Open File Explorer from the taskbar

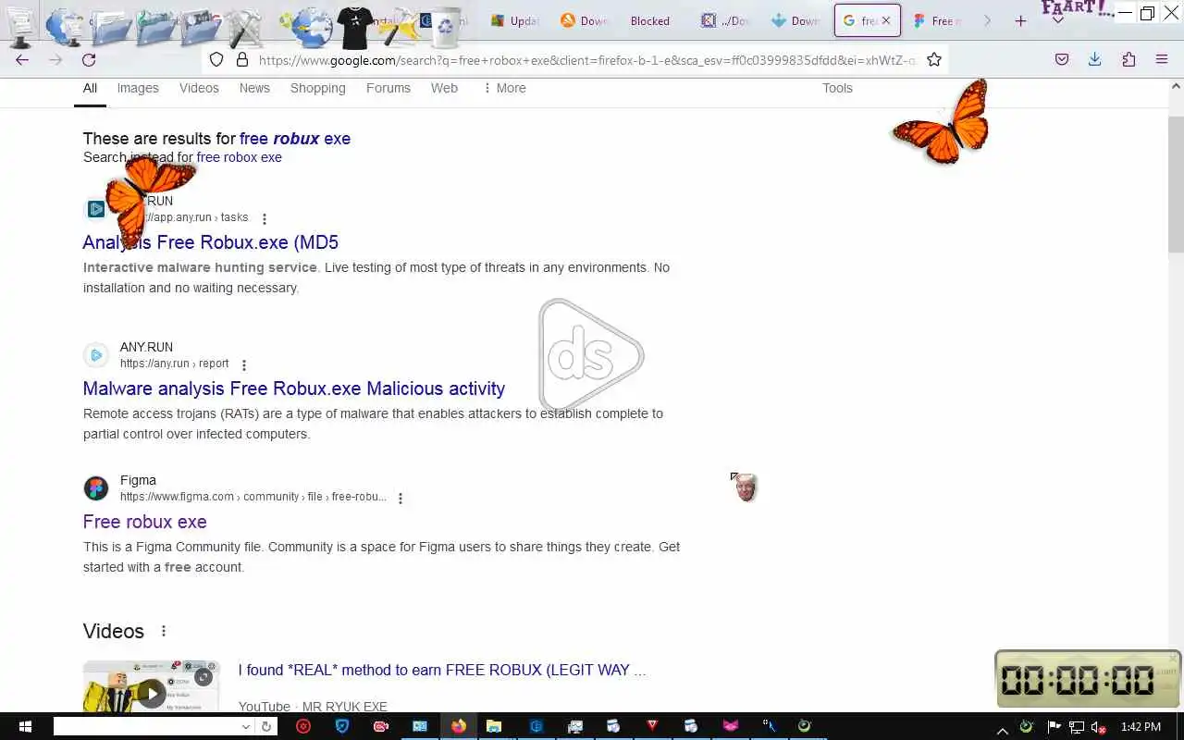point(494,726)
